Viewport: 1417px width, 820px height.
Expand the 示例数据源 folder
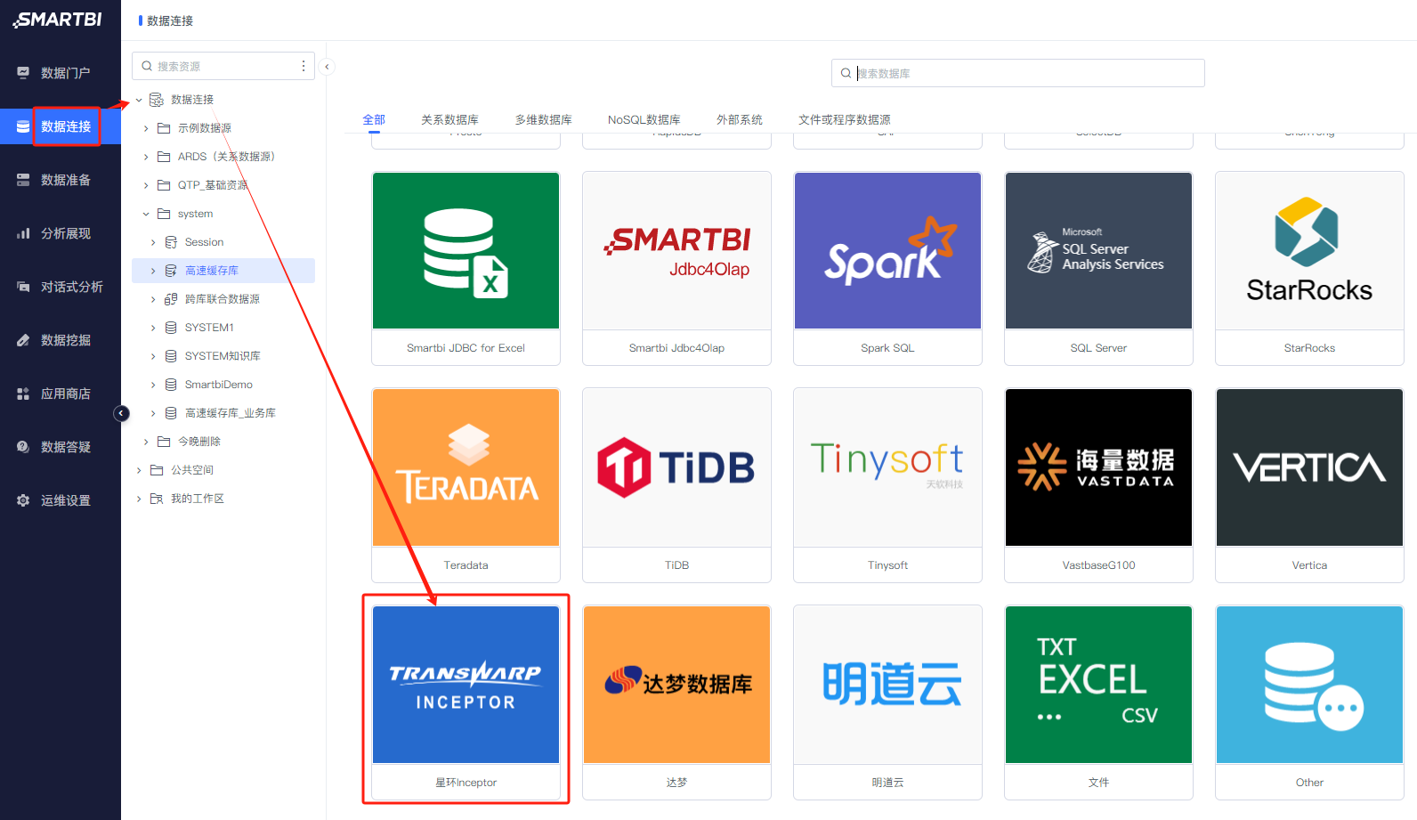click(146, 128)
